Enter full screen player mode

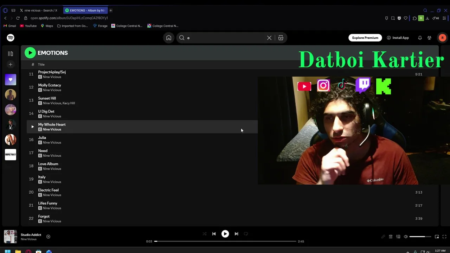tap(444, 237)
